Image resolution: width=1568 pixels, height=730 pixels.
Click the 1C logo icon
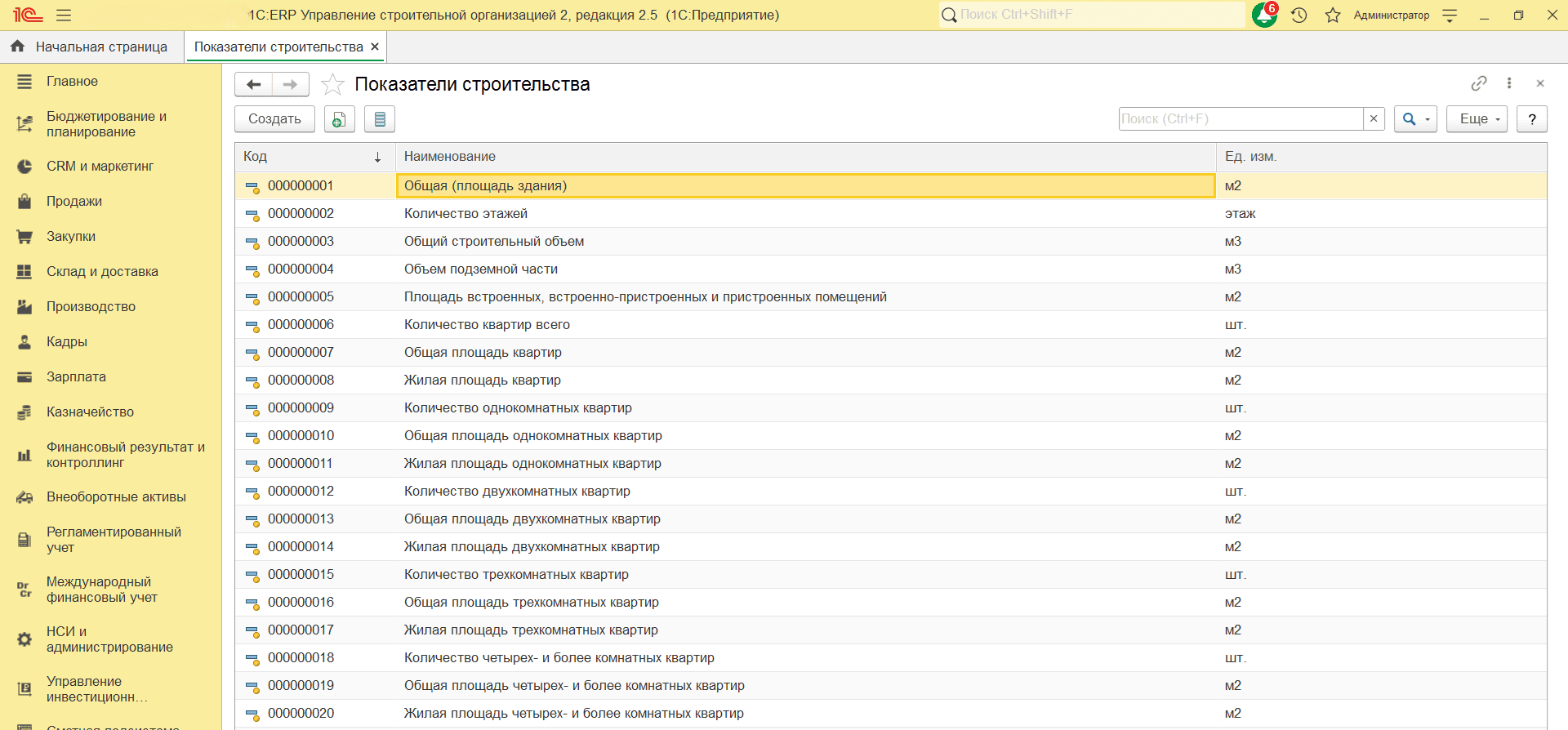[x=27, y=15]
